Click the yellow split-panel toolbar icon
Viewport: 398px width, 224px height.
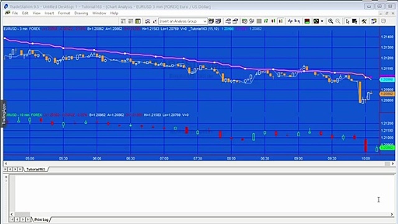(138, 21)
